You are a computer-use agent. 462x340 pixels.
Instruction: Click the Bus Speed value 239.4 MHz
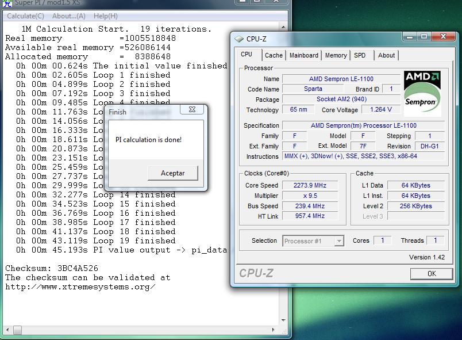(x=310, y=206)
